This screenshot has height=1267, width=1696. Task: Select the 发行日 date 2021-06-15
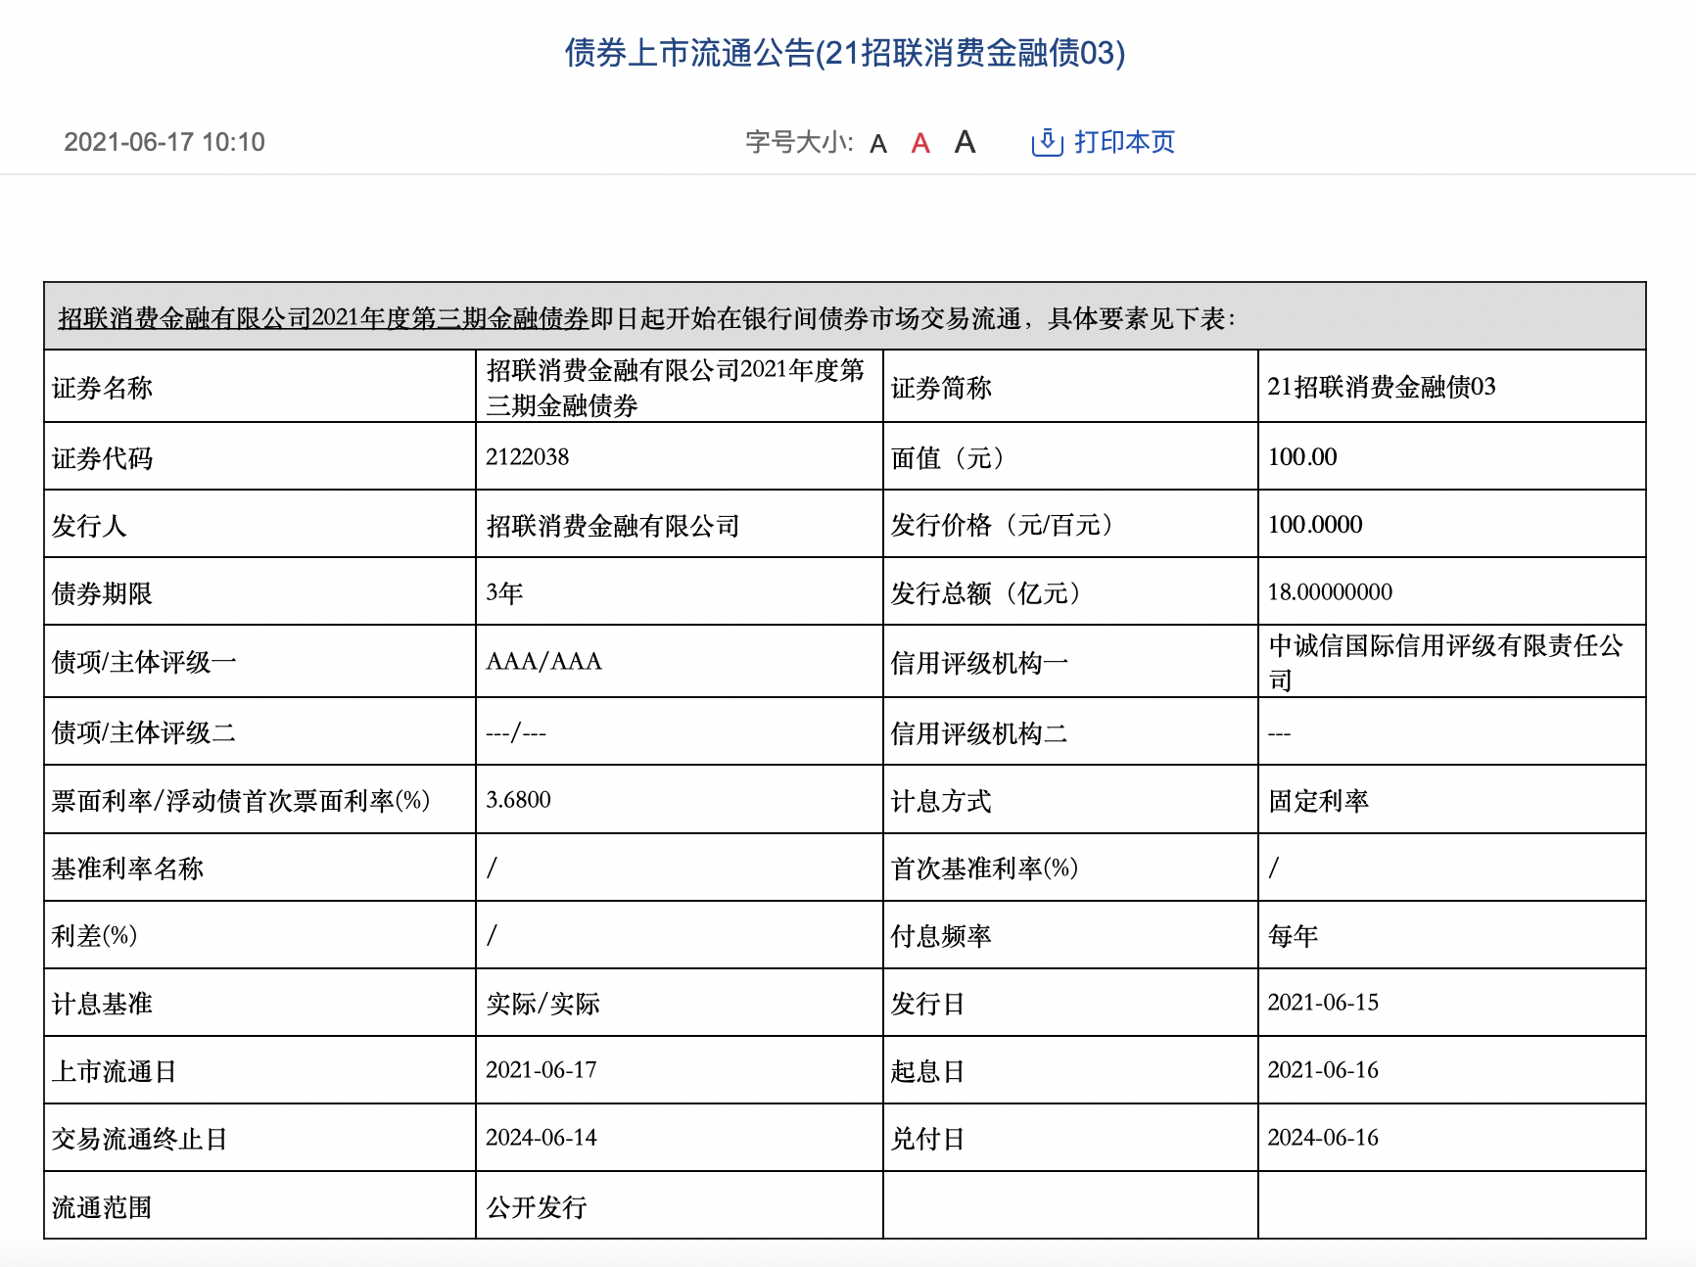click(1323, 1002)
